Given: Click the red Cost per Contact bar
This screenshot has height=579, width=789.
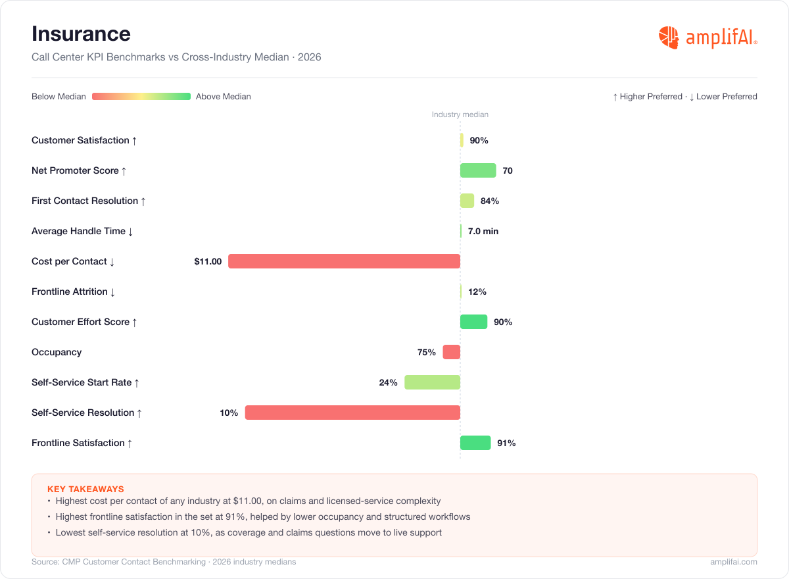Looking at the screenshot, I should pyautogui.click(x=344, y=261).
